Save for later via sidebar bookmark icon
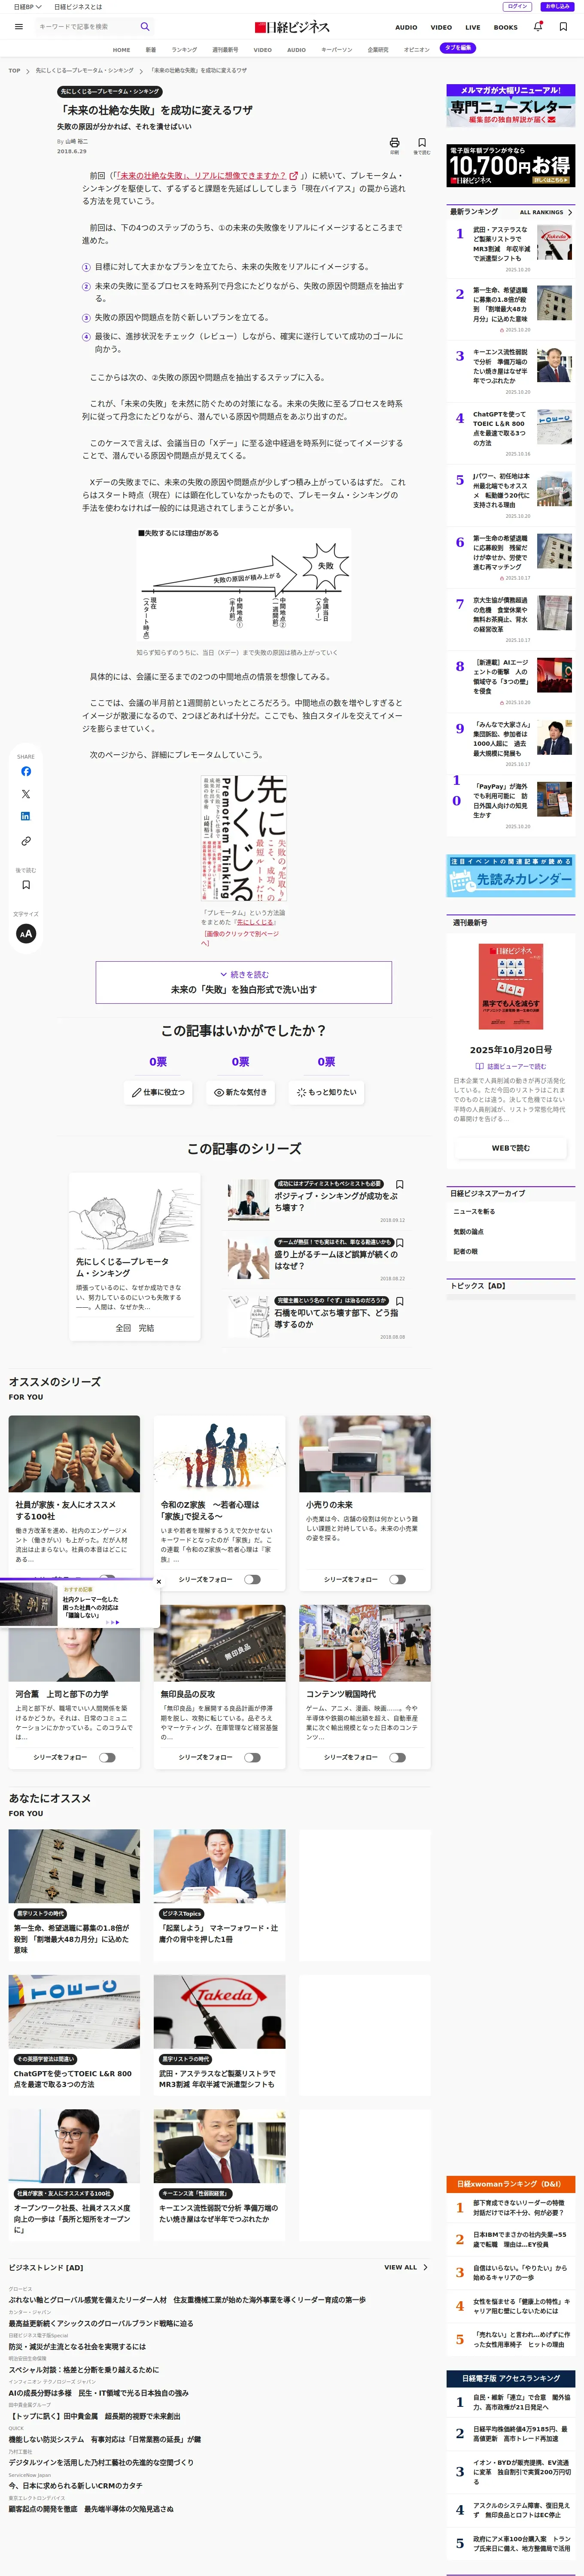Screen dimensions: 584x2576 (26, 884)
